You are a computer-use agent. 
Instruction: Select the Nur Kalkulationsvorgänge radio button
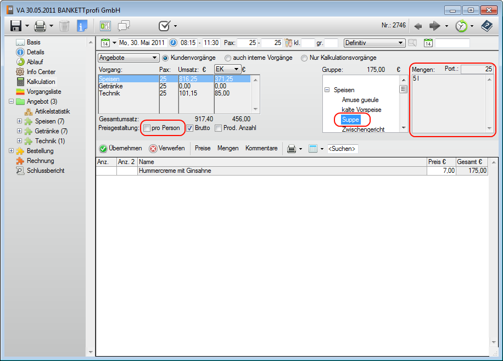click(304, 58)
